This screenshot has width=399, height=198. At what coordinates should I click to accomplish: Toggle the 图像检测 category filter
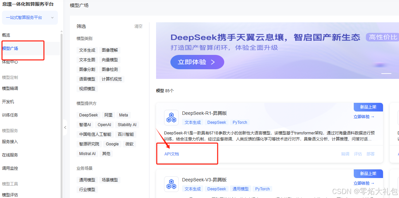click(x=110, y=69)
